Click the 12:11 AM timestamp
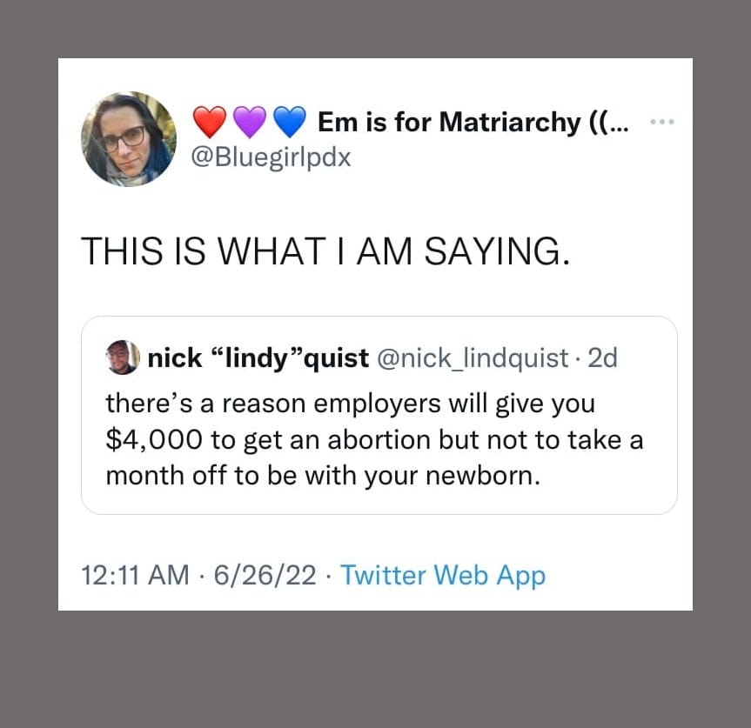Viewport: 751px width, 728px height. click(134, 575)
